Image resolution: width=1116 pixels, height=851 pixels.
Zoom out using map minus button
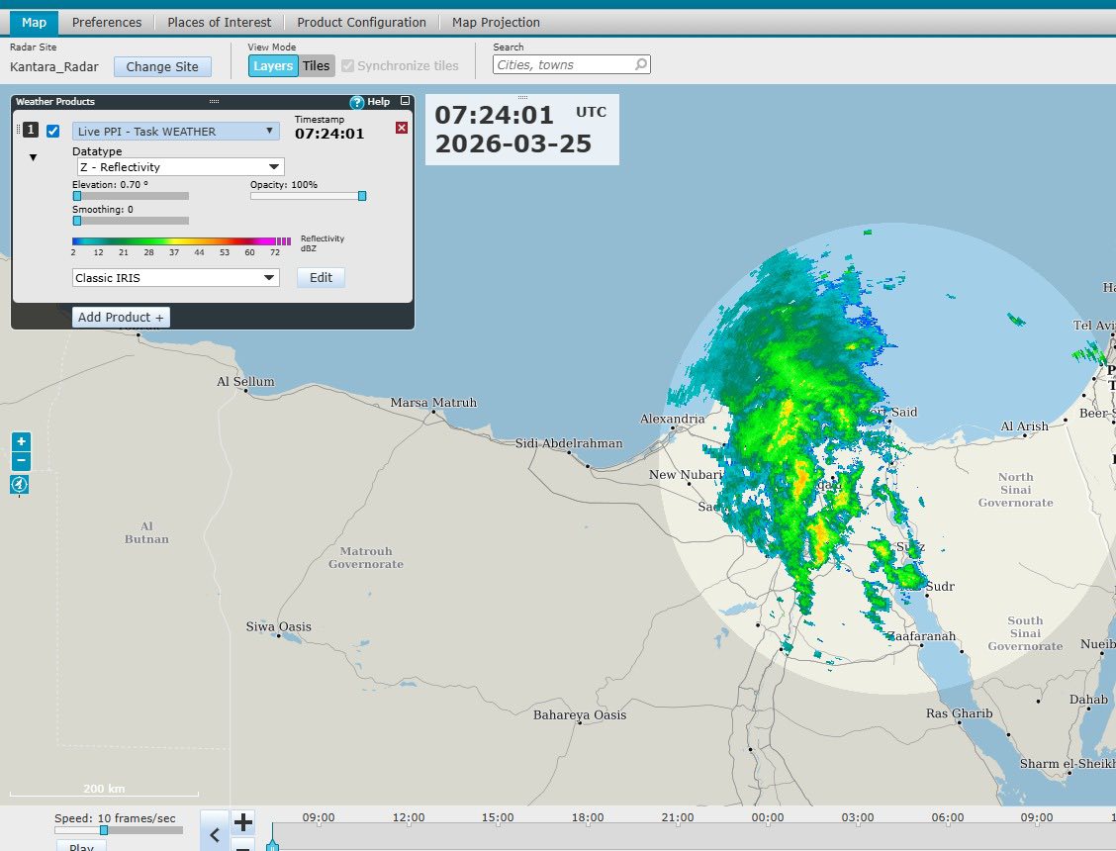point(21,461)
